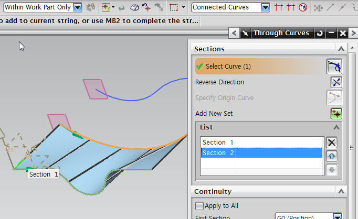The height and width of the screenshot is (219, 358).
Task: Click the dashed rectangle selection icon
Action: click(174, 7)
